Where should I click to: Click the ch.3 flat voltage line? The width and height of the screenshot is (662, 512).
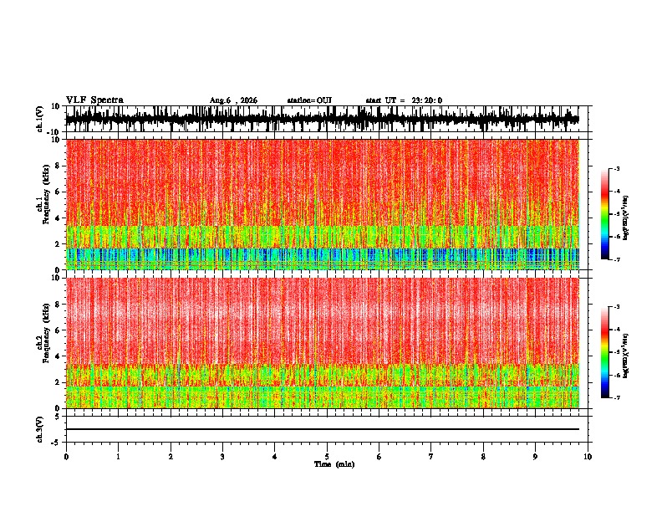pos(322,429)
